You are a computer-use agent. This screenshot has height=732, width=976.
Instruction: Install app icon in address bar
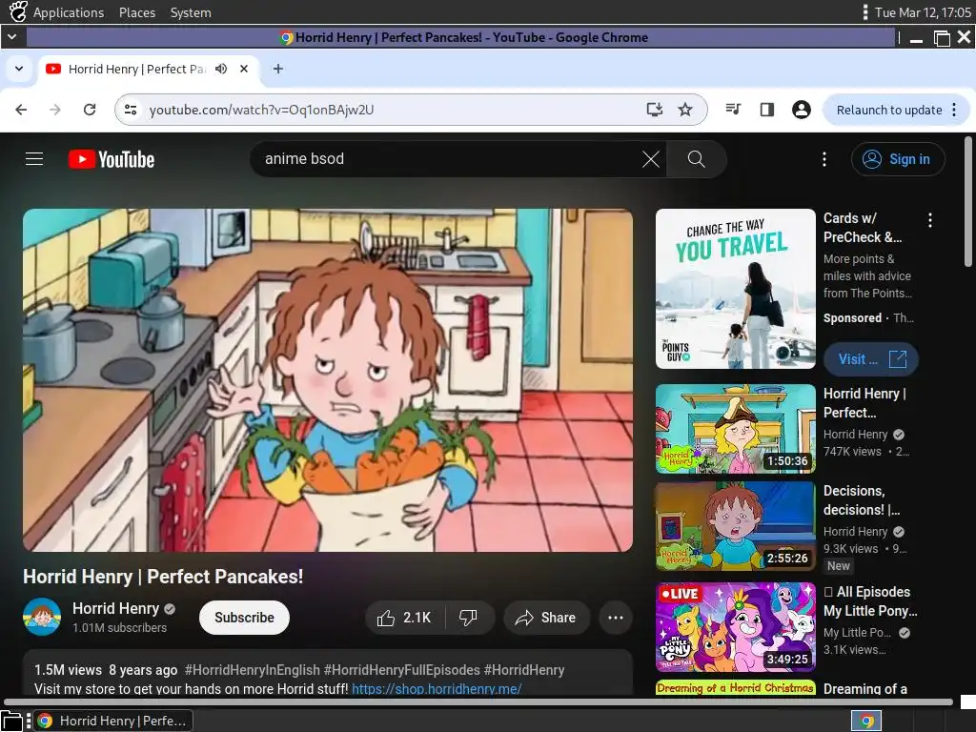coord(654,110)
